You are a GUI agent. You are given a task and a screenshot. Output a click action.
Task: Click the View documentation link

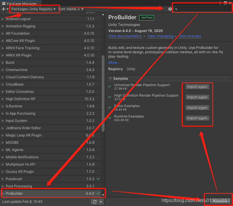coord(125,36)
